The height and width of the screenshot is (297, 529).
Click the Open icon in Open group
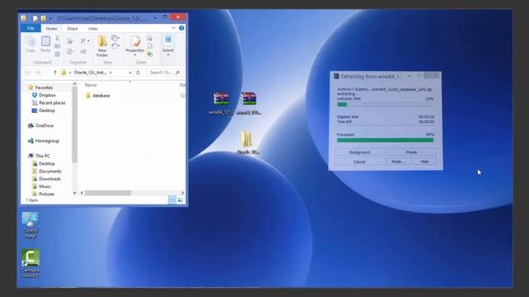[x=150, y=39]
